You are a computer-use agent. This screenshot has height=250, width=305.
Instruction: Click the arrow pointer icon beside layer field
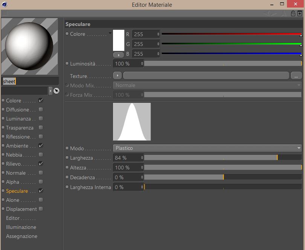pyautogui.click(x=56, y=91)
